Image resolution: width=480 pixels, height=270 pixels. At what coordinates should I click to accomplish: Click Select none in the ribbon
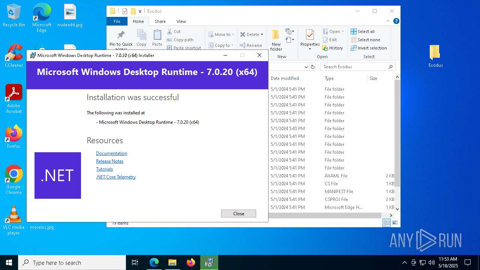tap(365, 40)
